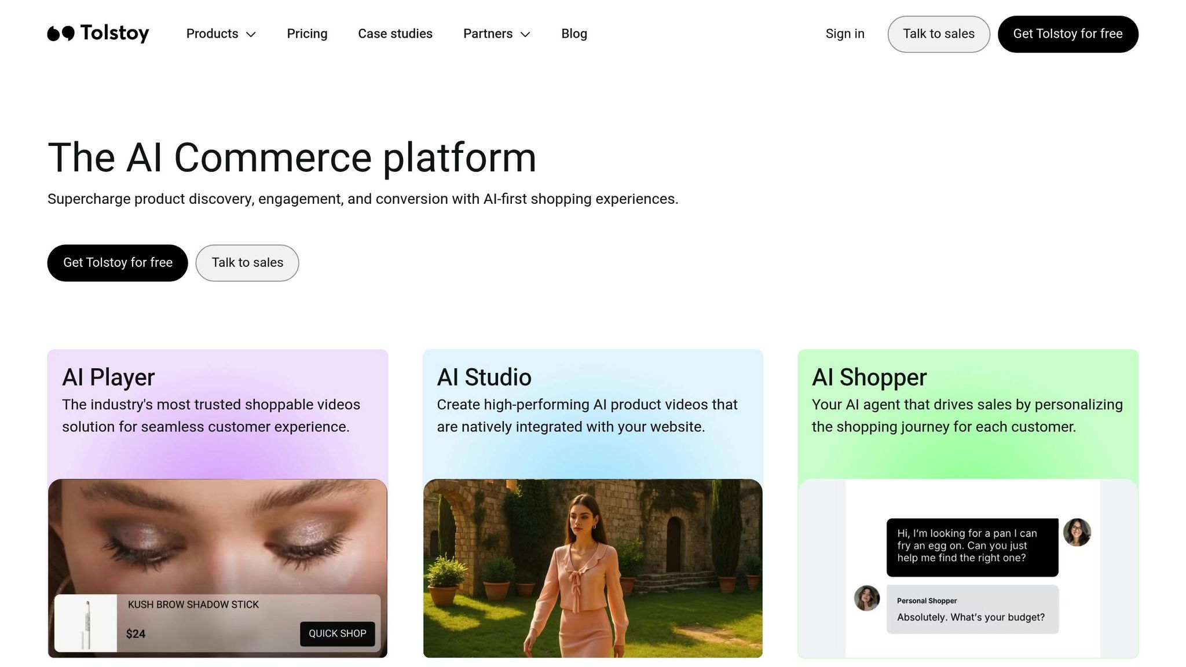Open the AI Player card heading
1186x667 pixels.
[x=108, y=378]
